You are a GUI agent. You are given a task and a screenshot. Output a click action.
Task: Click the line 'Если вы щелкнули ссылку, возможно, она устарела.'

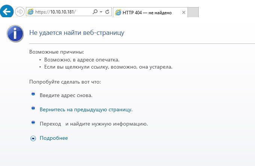coord(108,67)
